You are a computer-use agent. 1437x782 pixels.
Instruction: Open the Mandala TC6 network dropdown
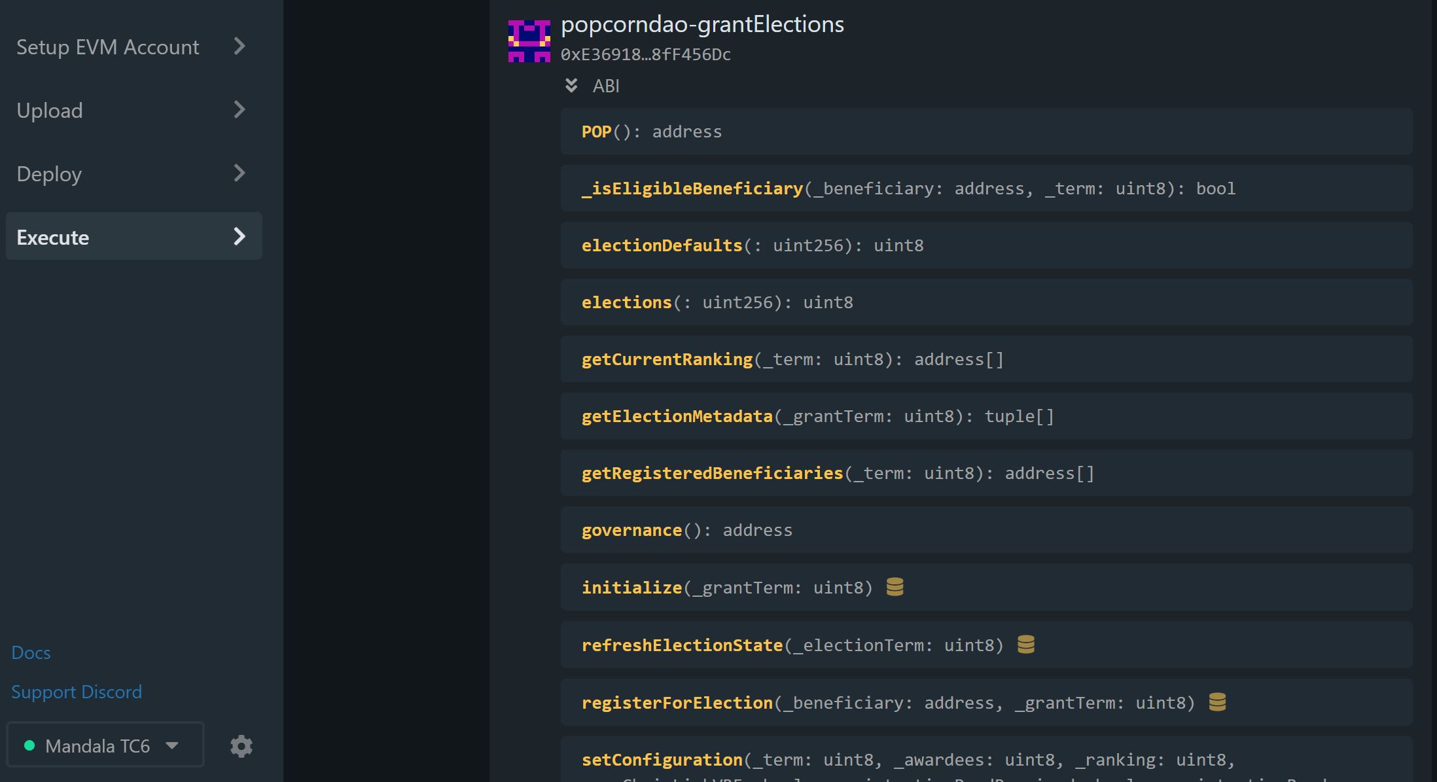tap(105, 745)
